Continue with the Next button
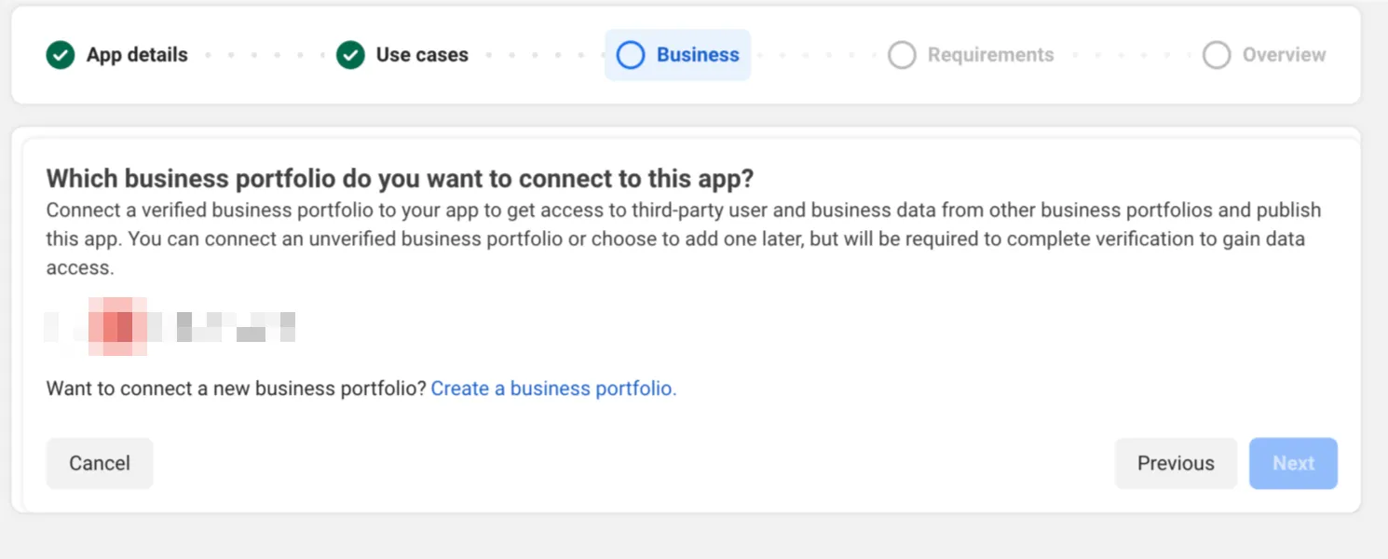This screenshot has height=559, width=1388. (1293, 463)
